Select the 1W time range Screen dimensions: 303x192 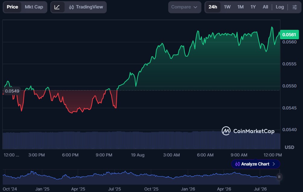[x=227, y=7]
